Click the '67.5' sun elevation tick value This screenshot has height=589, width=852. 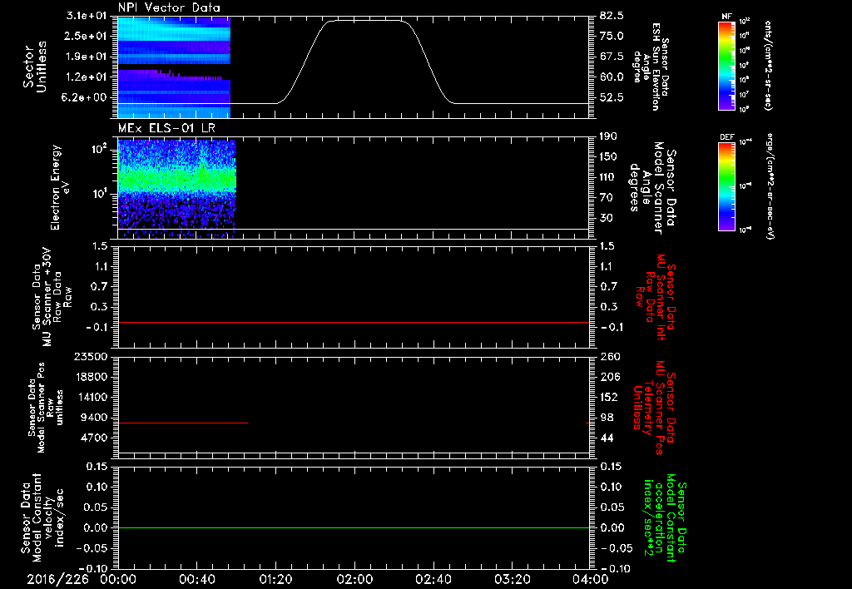click(x=612, y=57)
